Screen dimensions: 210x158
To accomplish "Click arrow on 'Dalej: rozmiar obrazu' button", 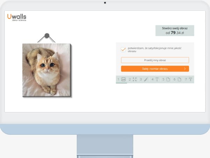I will (185, 69).
